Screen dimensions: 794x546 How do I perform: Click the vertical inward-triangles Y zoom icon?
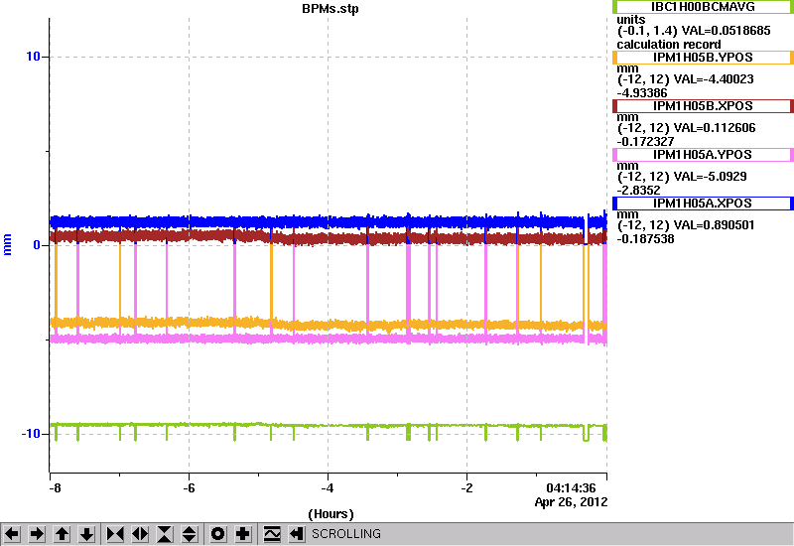(165, 534)
